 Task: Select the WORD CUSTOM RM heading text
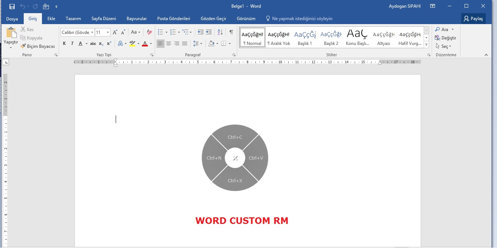tap(242, 221)
